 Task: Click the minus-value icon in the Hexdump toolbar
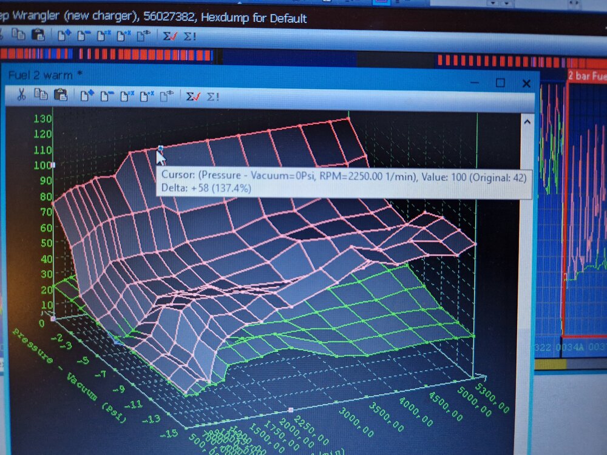pos(83,35)
